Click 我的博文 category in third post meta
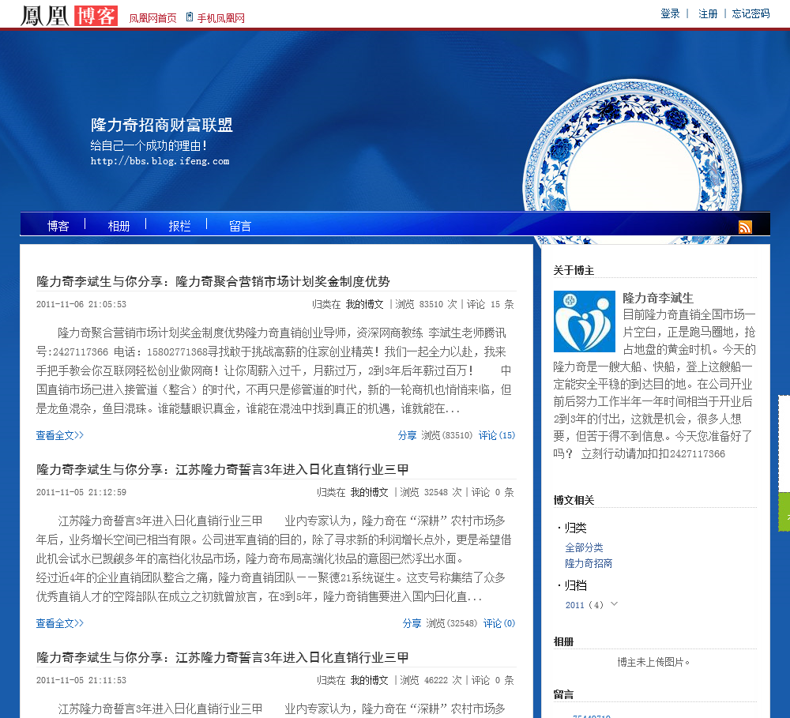 click(x=369, y=680)
